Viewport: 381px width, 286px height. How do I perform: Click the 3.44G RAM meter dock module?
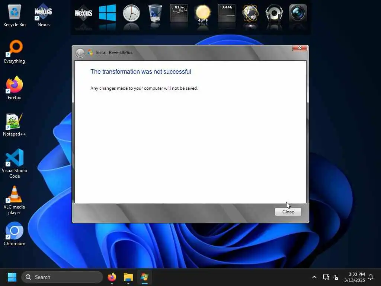tap(227, 13)
